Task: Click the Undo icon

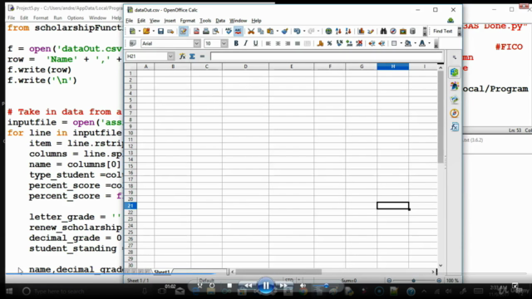Action: (x=298, y=32)
